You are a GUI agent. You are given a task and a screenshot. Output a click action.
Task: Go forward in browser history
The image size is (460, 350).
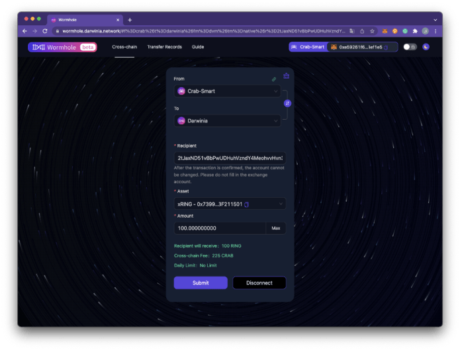point(35,31)
